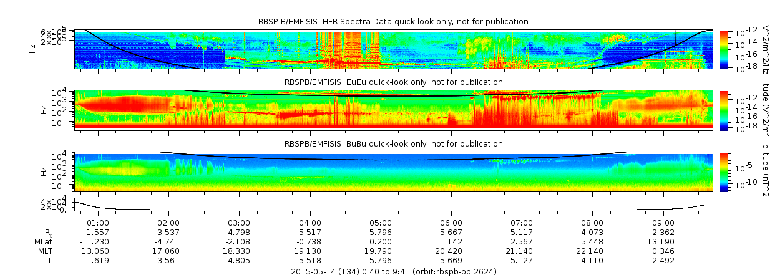This screenshot has height=280, width=780.
Task: Click the Hz axis label of HFR panel
Action: pos(32,48)
